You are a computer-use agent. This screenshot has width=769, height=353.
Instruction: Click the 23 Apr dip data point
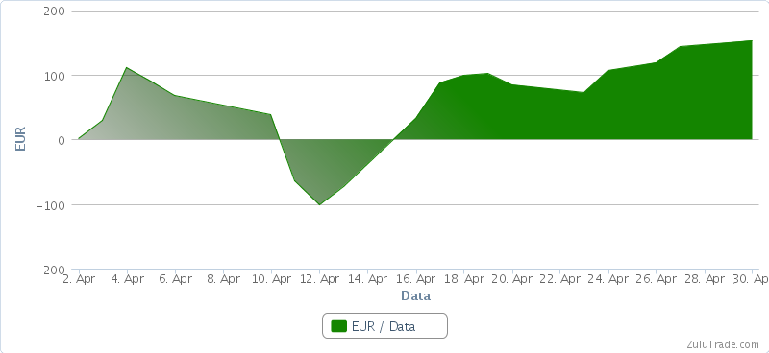(x=583, y=92)
